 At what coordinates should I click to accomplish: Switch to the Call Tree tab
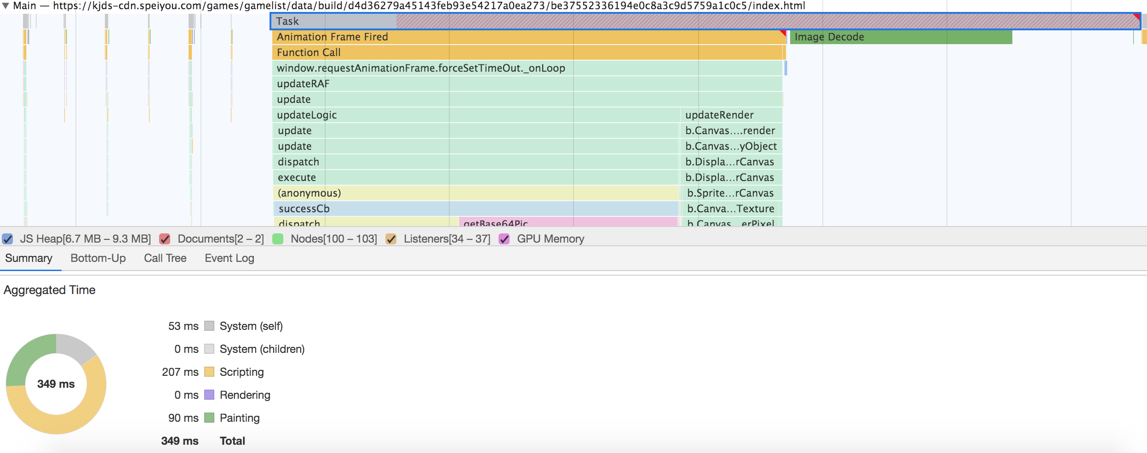(165, 258)
